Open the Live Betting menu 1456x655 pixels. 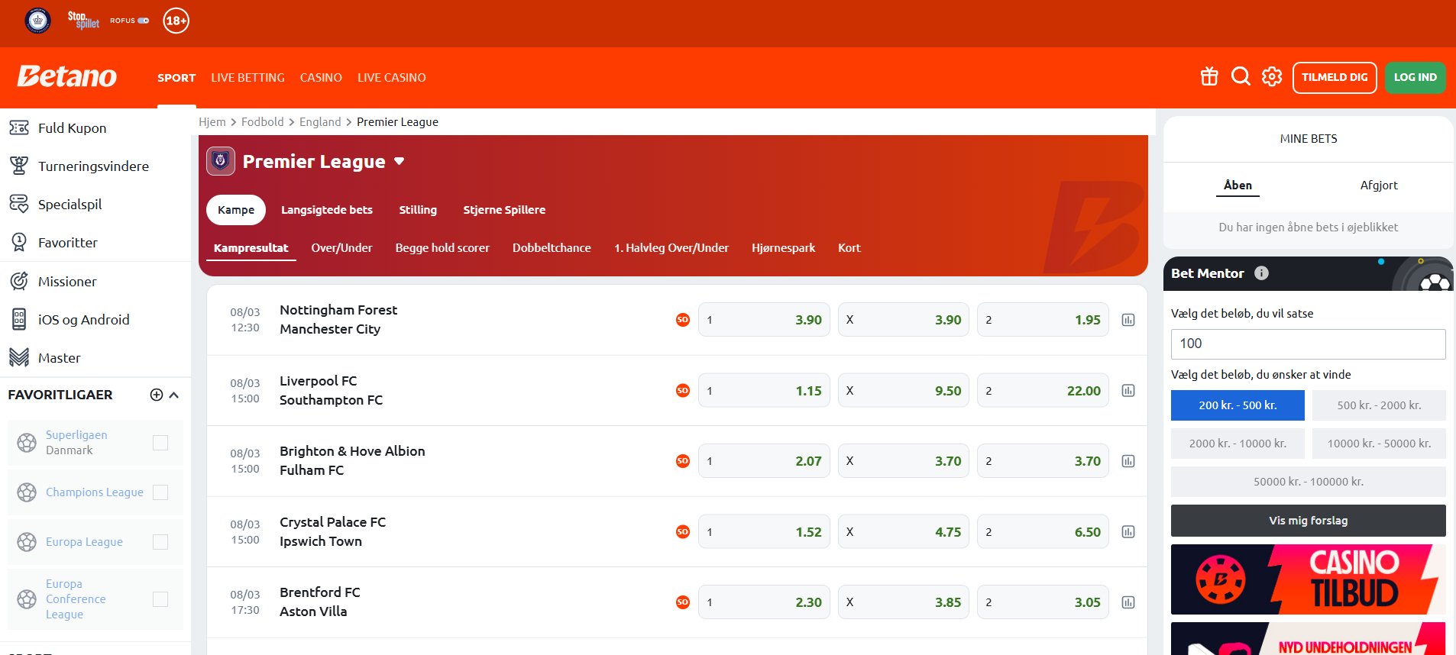click(x=248, y=78)
